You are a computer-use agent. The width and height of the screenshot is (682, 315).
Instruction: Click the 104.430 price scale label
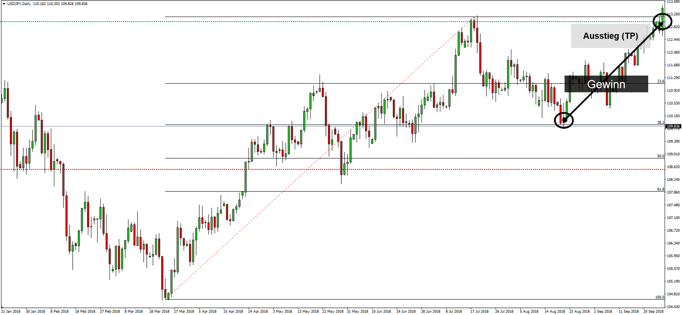(673, 307)
